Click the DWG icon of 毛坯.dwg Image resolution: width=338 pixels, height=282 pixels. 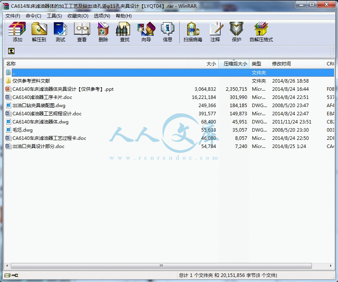click(x=8, y=130)
